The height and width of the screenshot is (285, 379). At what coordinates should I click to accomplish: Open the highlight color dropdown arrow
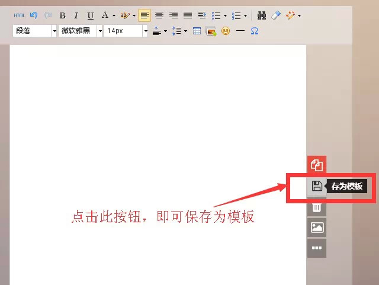134,16
